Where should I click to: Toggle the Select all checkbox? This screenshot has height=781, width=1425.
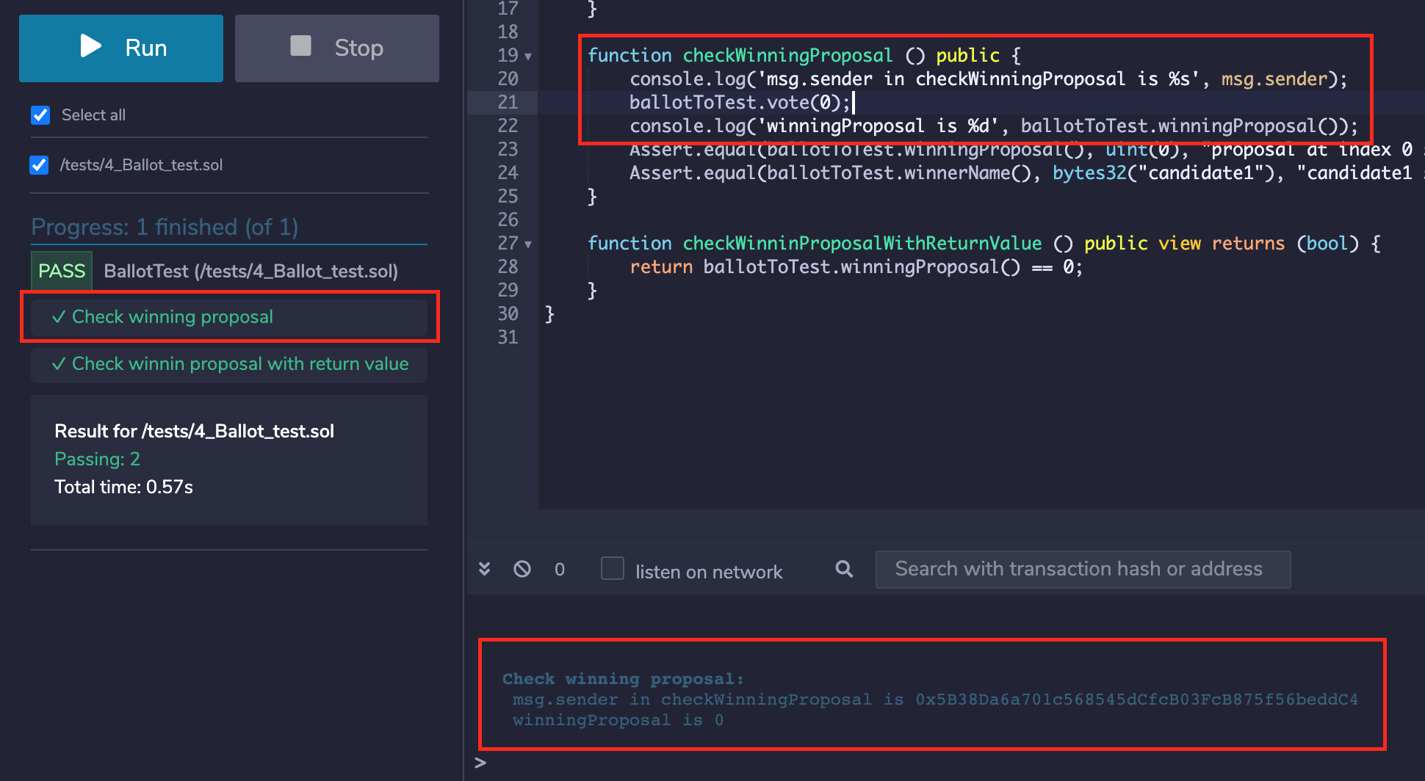pos(40,115)
